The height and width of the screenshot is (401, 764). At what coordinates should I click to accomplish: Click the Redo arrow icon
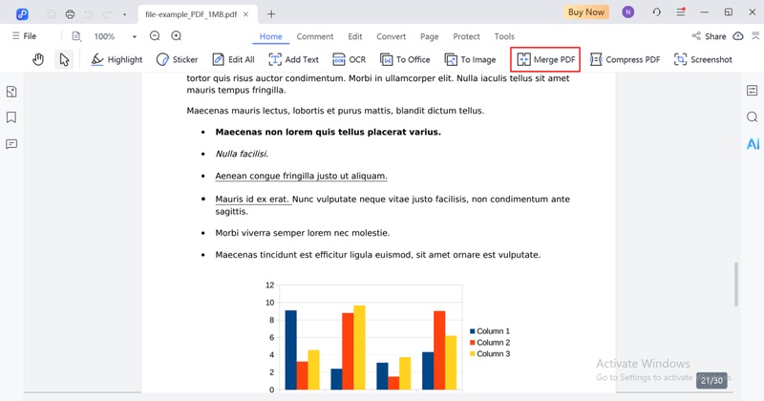pyautogui.click(x=107, y=14)
